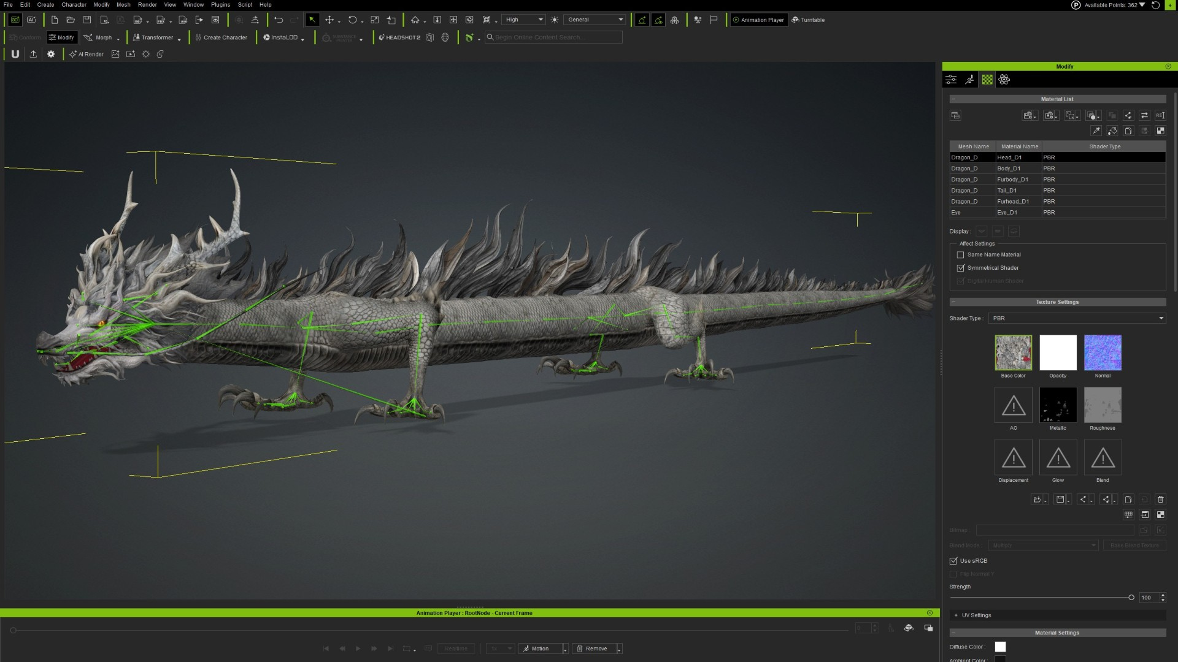Open the InstaLOD tool
This screenshot has height=662, width=1178.
coord(281,37)
